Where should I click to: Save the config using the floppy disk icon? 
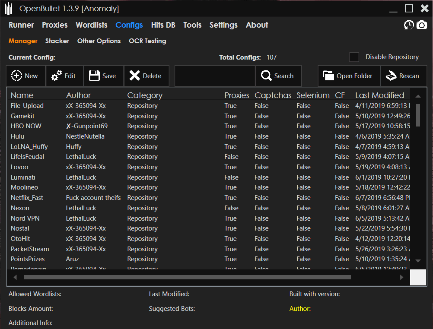tap(94, 76)
